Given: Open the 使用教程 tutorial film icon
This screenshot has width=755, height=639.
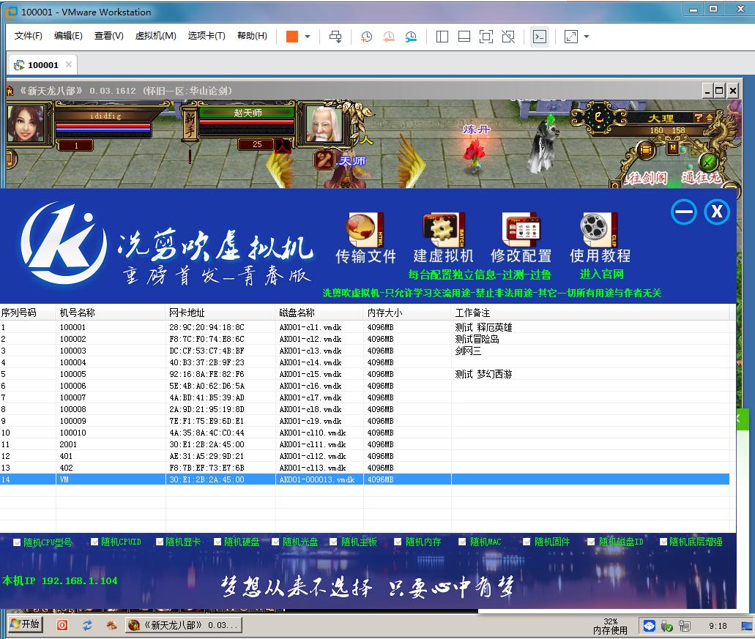Looking at the screenshot, I should click(x=600, y=231).
